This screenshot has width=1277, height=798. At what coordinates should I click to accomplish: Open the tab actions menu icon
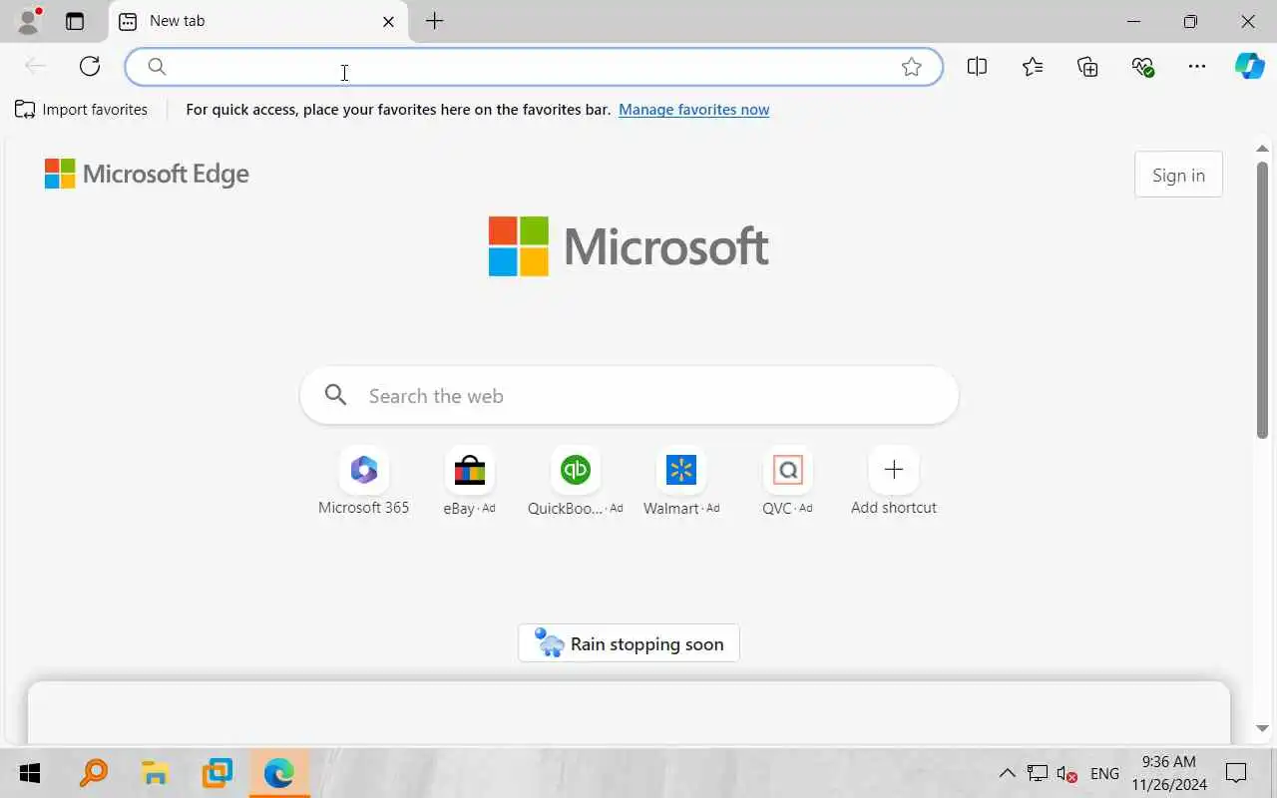point(75,21)
